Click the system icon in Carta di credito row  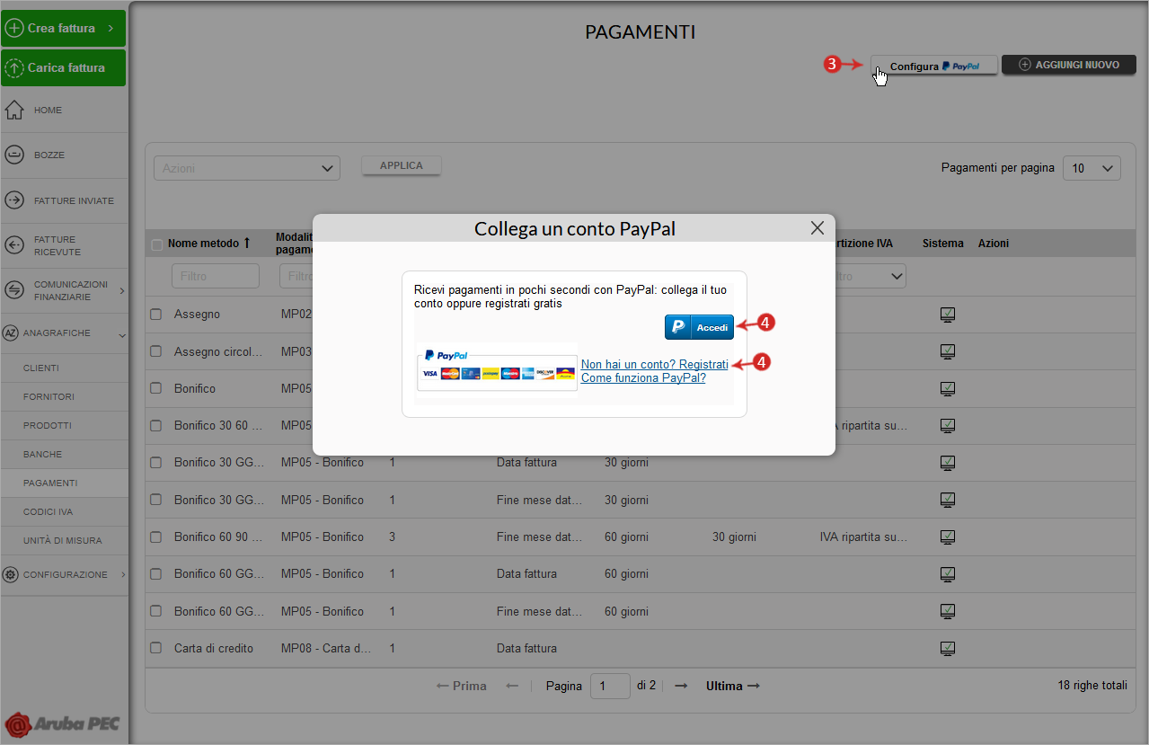pyautogui.click(x=947, y=648)
